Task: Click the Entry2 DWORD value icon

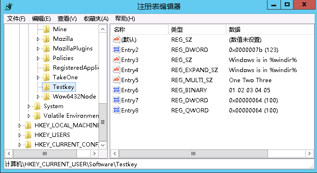Action: (x=116, y=49)
